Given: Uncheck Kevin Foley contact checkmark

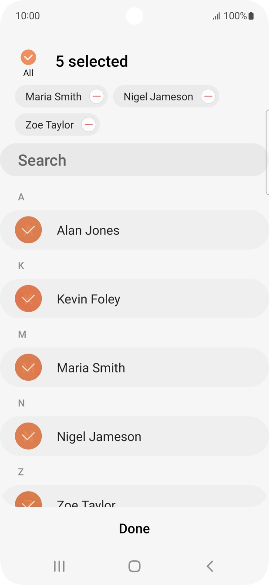Looking at the screenshot, I should (x=28, y=299).
